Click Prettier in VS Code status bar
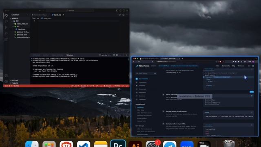This screenshot has height=147, width=261. 116,86
